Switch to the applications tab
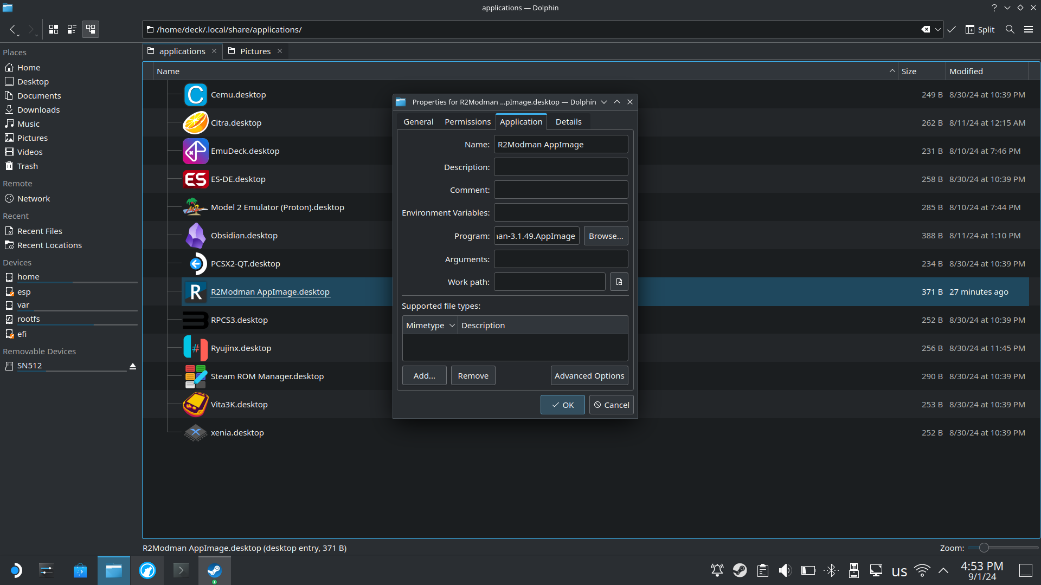 click(x=182, y=51)
